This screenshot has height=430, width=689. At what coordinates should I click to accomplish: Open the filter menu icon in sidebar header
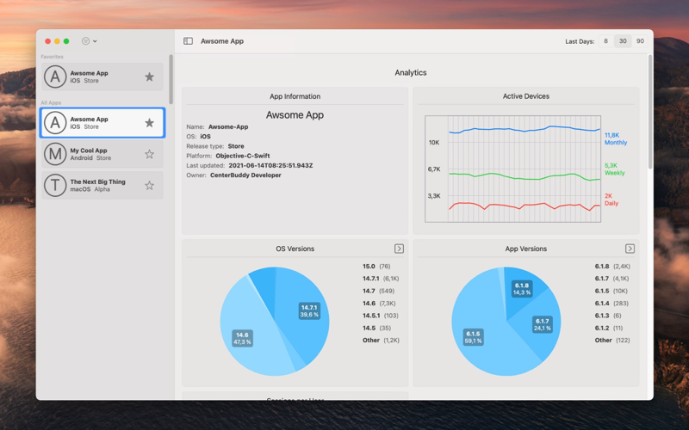[90, 40]
